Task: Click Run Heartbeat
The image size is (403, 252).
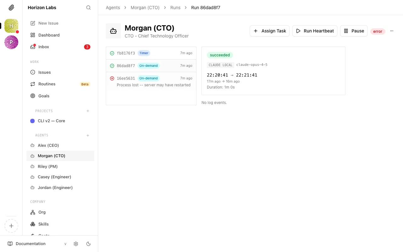Action: click(315, 31)
